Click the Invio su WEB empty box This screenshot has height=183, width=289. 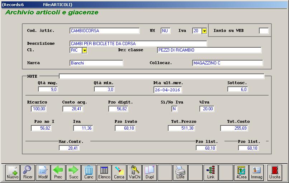click(264, 31)
